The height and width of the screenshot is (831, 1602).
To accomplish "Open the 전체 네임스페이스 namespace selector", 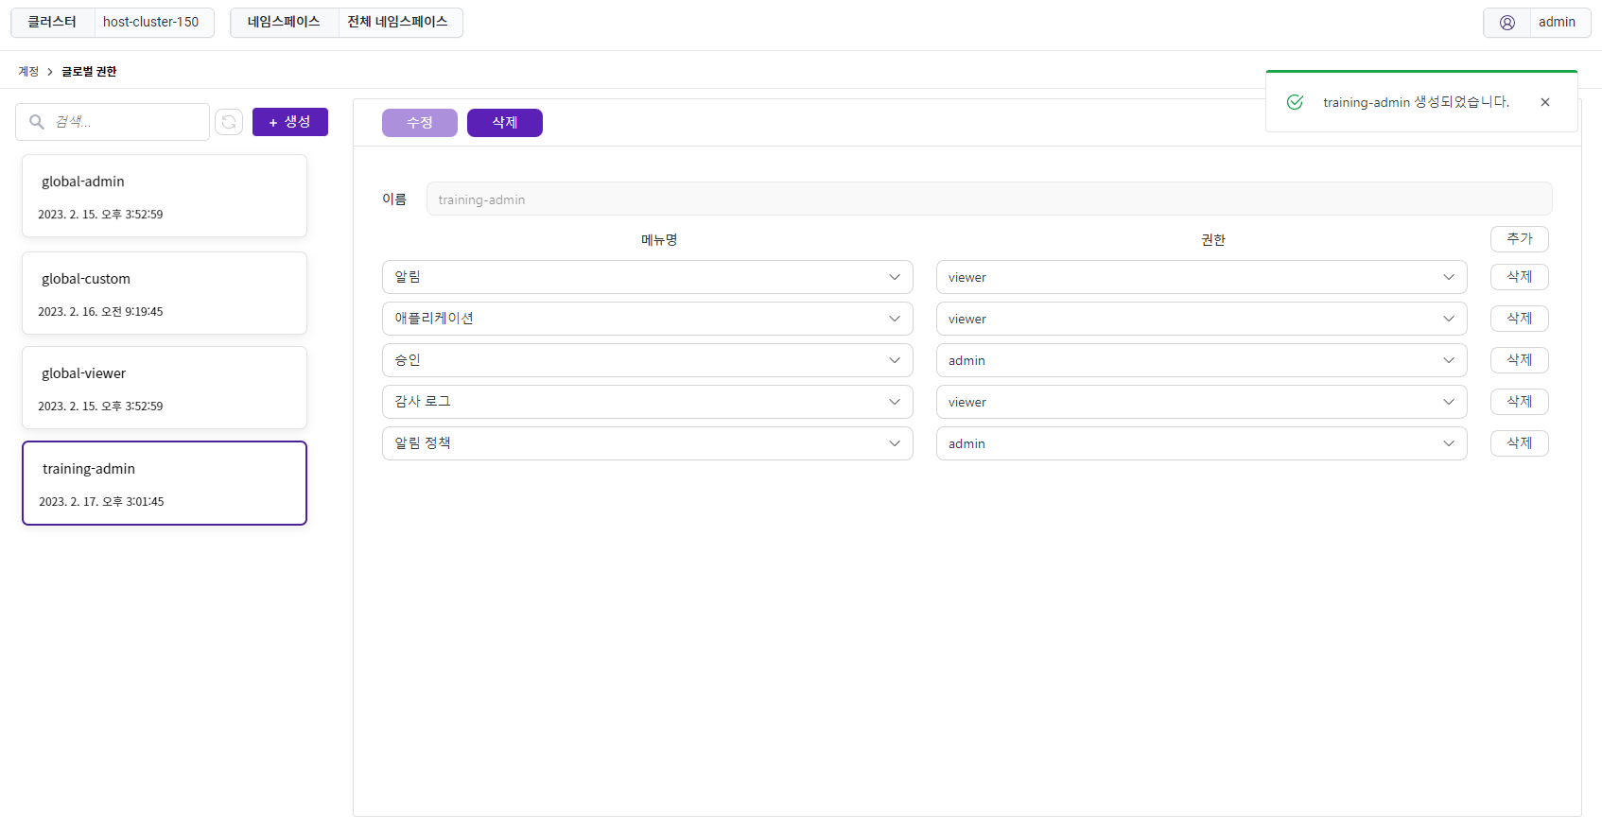I will pyautogui.click(x=400, y=23).
